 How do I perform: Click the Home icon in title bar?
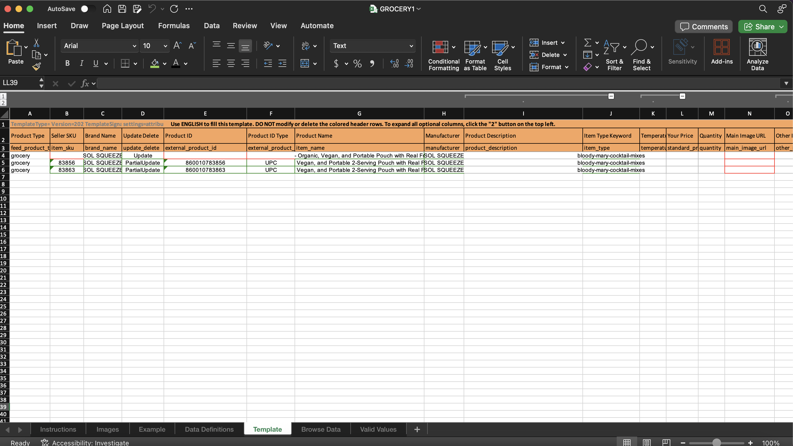[x=107, y=9]
